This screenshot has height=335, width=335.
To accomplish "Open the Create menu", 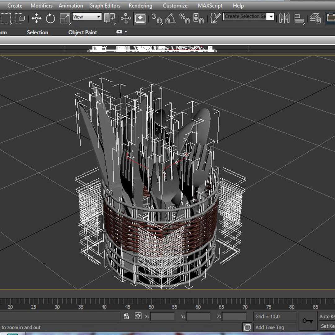I will pos(15,6).
